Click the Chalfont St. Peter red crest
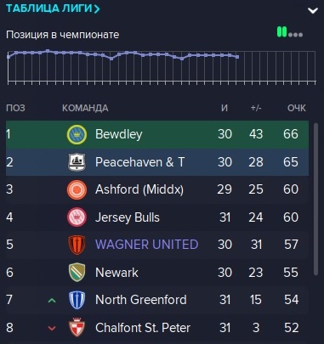 77,327
